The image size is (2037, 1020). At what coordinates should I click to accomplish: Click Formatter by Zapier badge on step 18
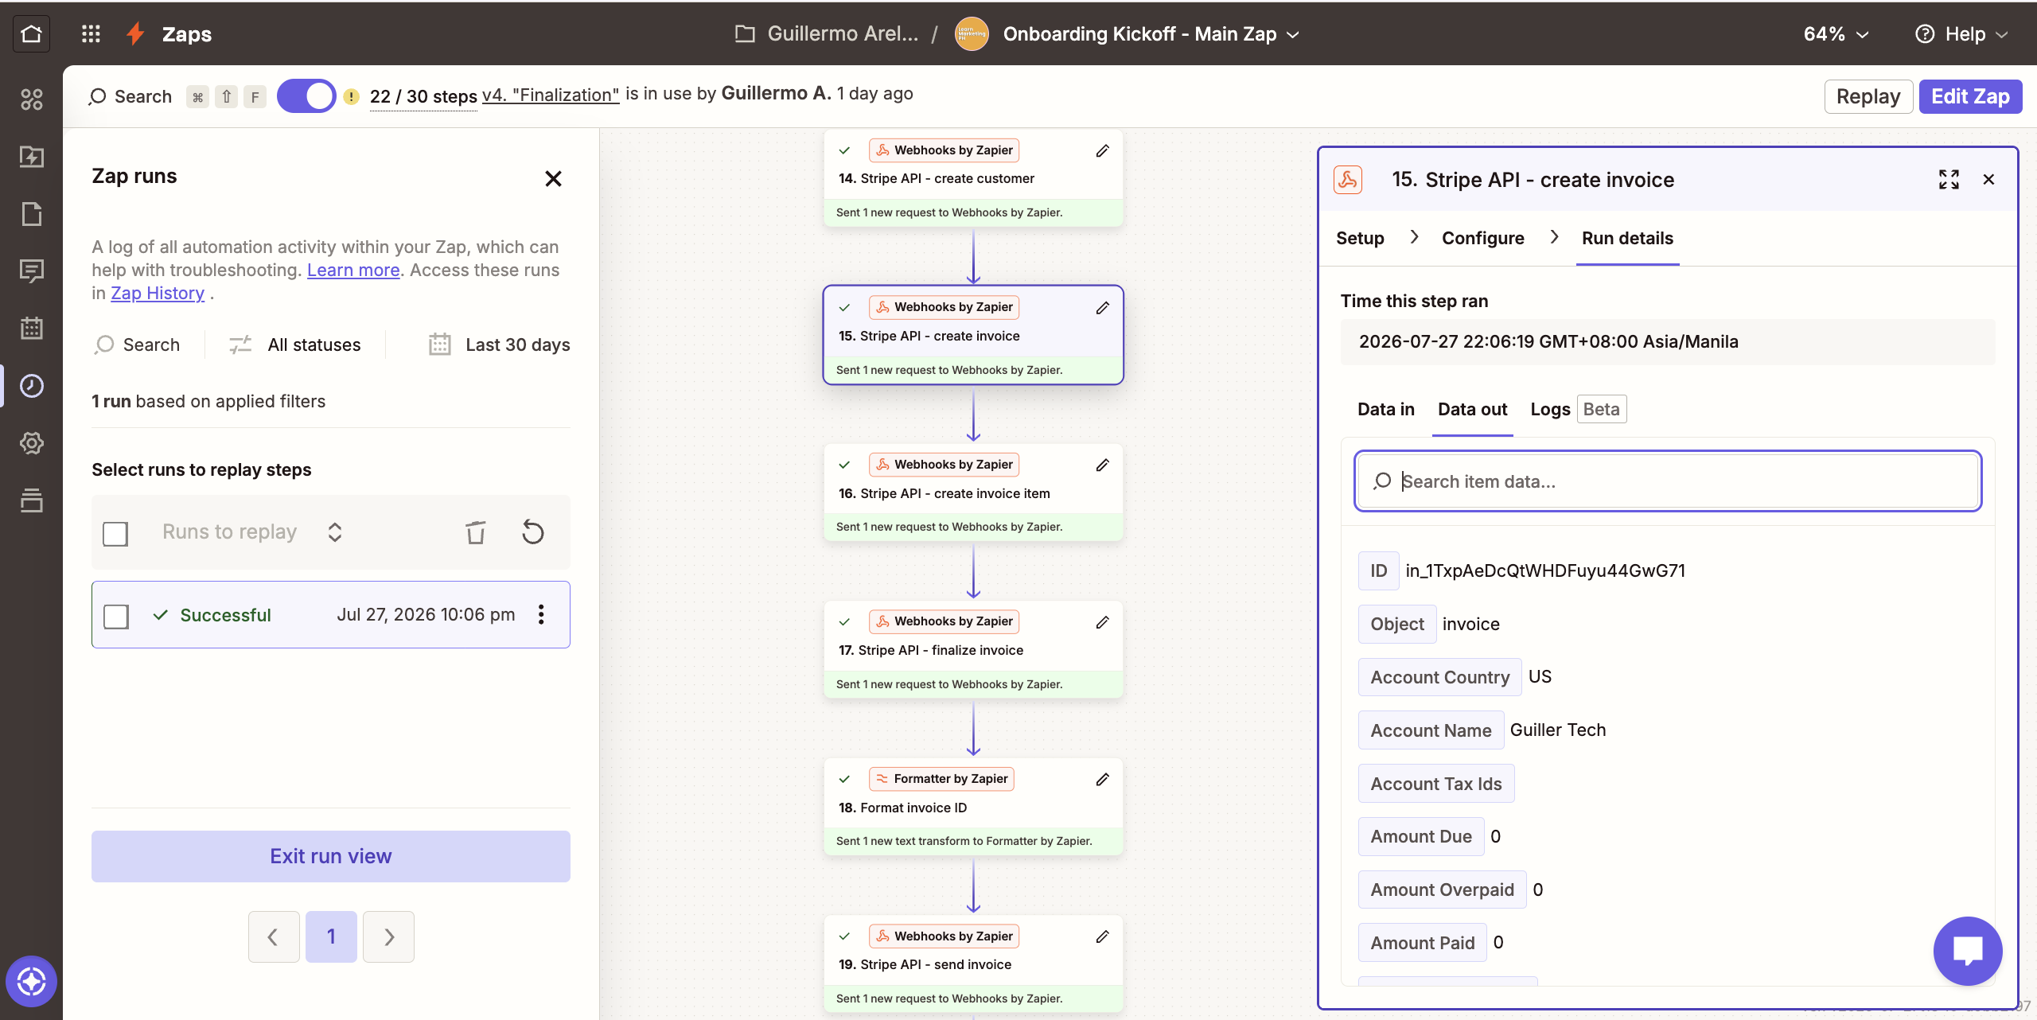click(941, 779)
